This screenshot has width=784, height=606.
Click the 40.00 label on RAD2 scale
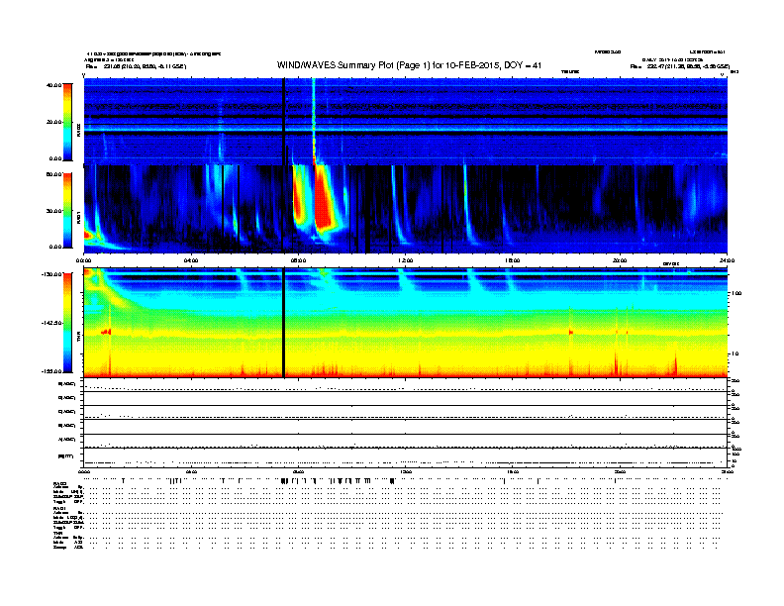click(53, 85)
